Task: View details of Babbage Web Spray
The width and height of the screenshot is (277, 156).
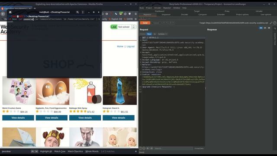Action: 85,118
